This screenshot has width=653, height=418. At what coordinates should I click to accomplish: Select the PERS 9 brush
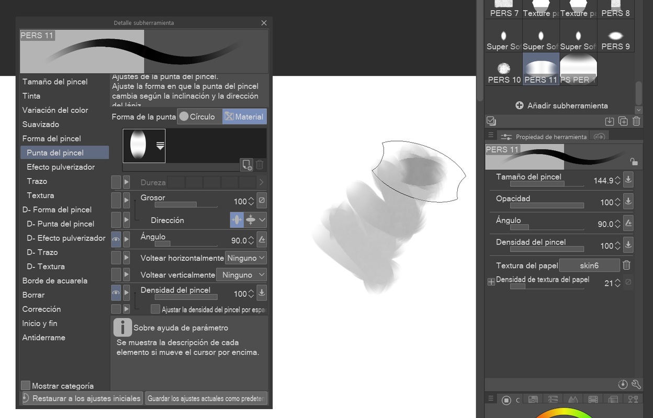click(x=615, y=36)
